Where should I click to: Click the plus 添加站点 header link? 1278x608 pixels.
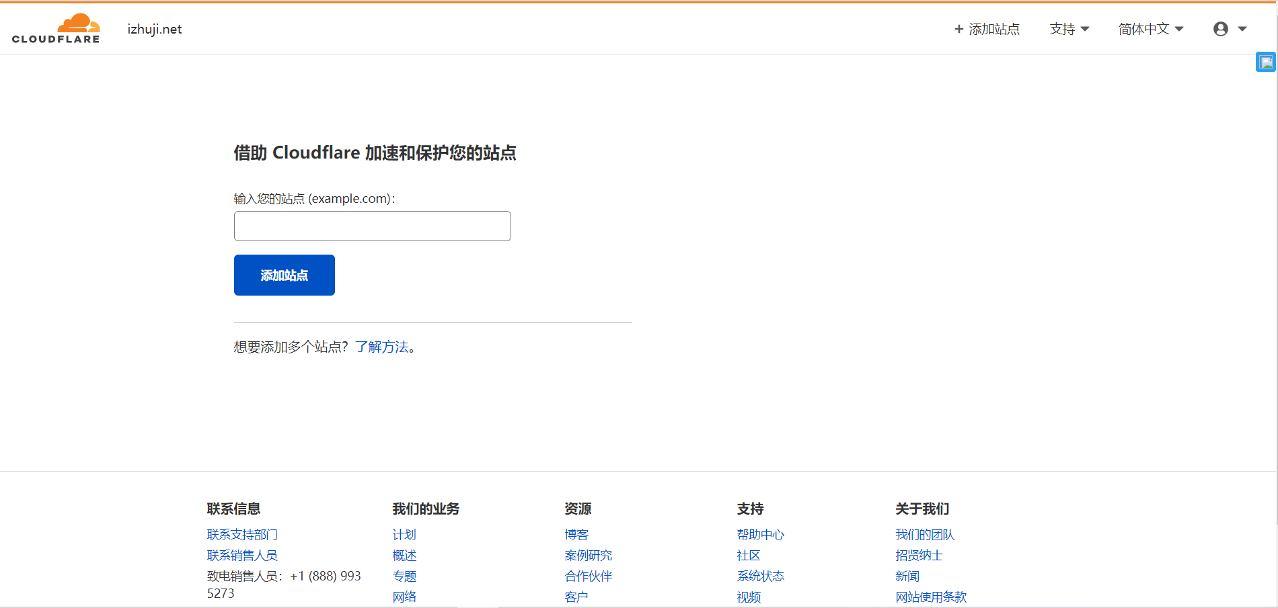[x=987, y=29]
